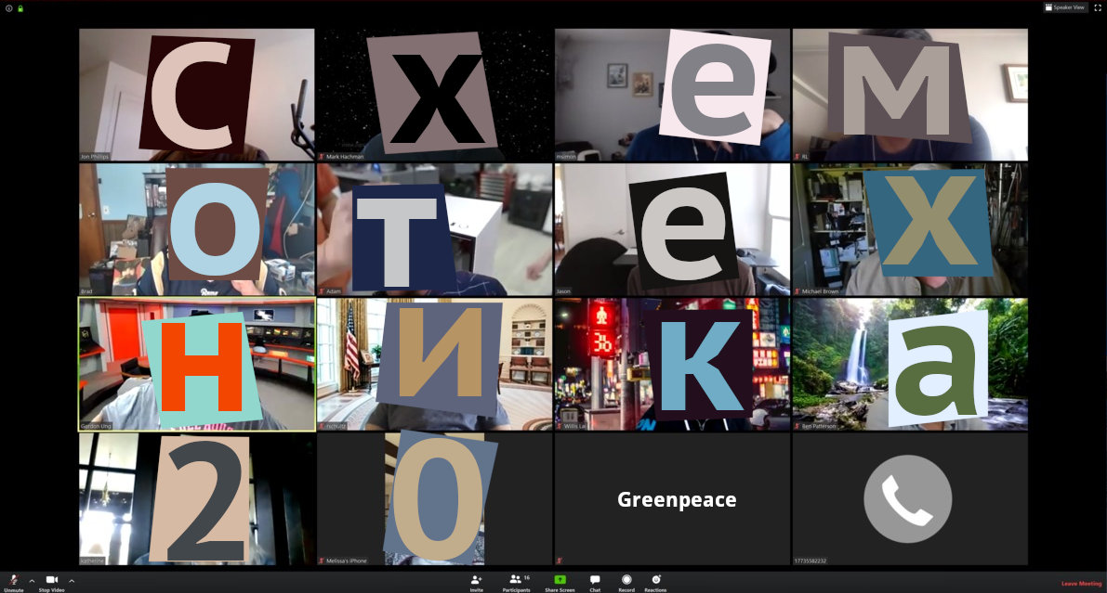Expand the video options arrow beside Stop Video
1107x593 pixels.
coord(72,581)
